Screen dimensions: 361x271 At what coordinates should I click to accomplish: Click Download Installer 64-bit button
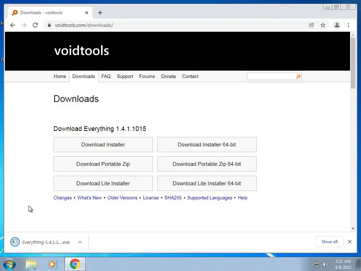tap(207, 144)
